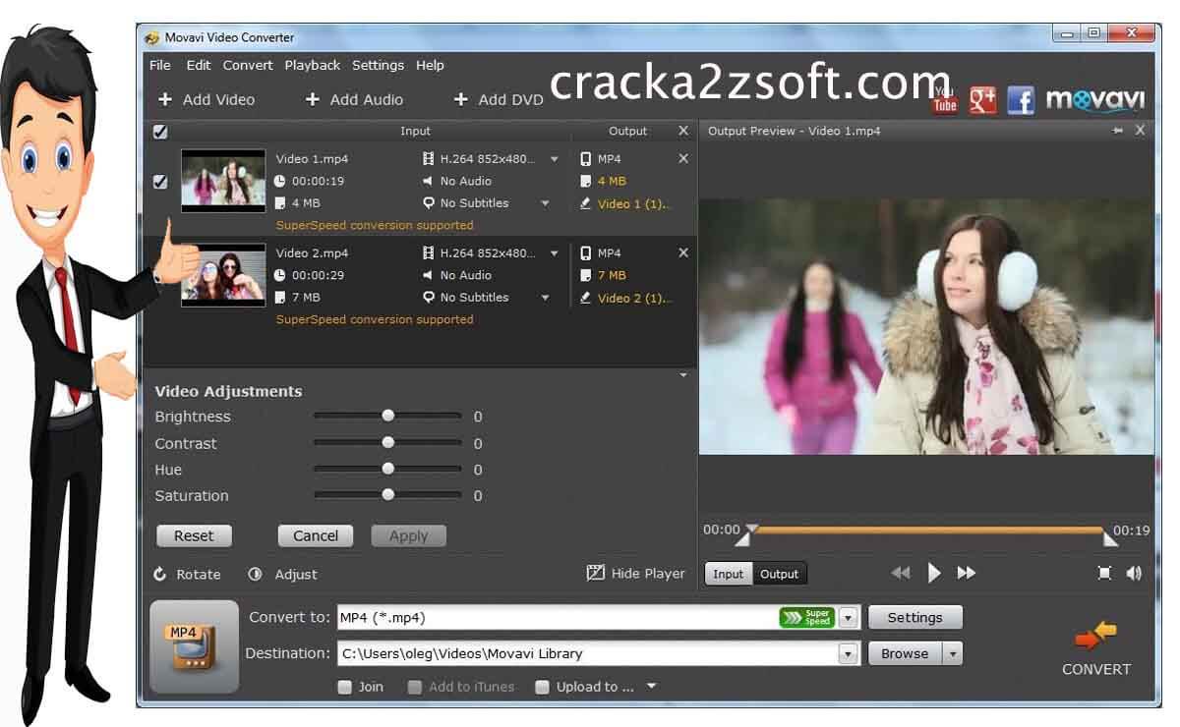Fast forward the preview video
Viewport: 1180px width, 727px height.
967,573
